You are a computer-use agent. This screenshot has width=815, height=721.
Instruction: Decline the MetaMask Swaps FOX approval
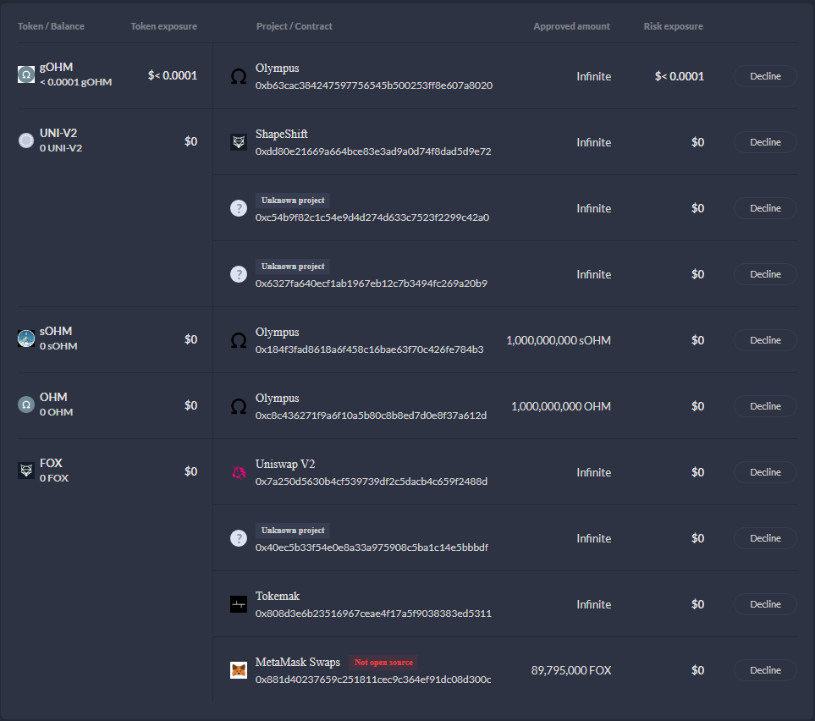tap(765, 670)
